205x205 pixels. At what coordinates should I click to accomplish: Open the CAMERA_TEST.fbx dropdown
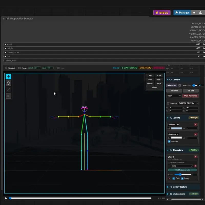188,103
